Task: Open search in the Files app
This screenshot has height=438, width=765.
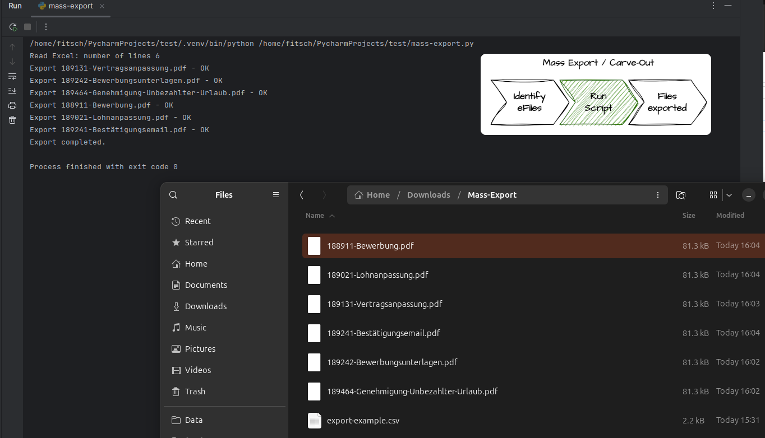Action: (x=173, y=194)
